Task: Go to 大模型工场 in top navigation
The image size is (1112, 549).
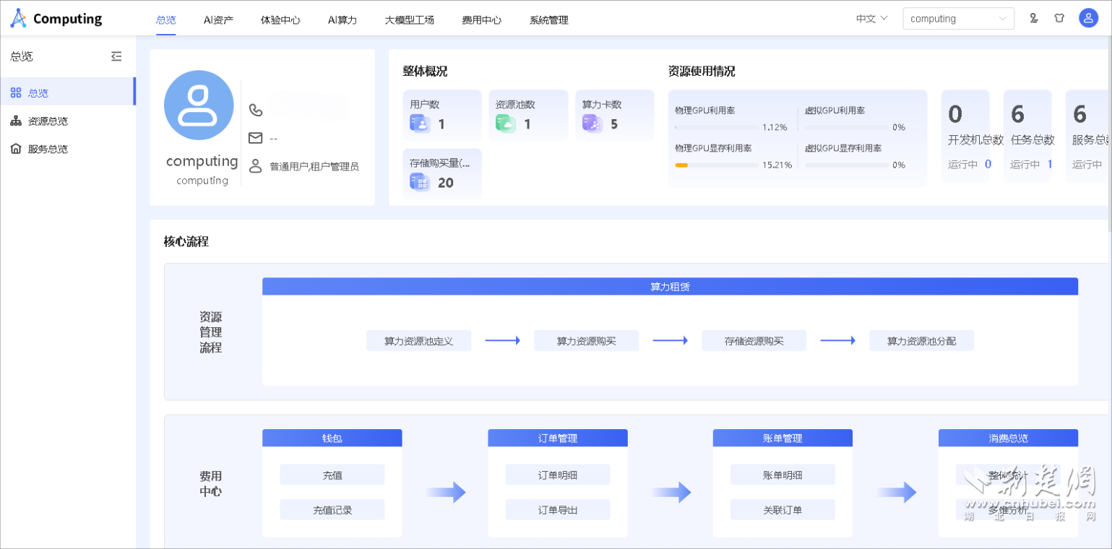Action: [x=409, y=20]
